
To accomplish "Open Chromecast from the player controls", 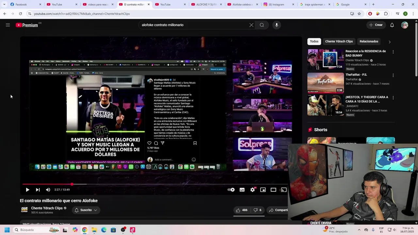I will (284, 190).
